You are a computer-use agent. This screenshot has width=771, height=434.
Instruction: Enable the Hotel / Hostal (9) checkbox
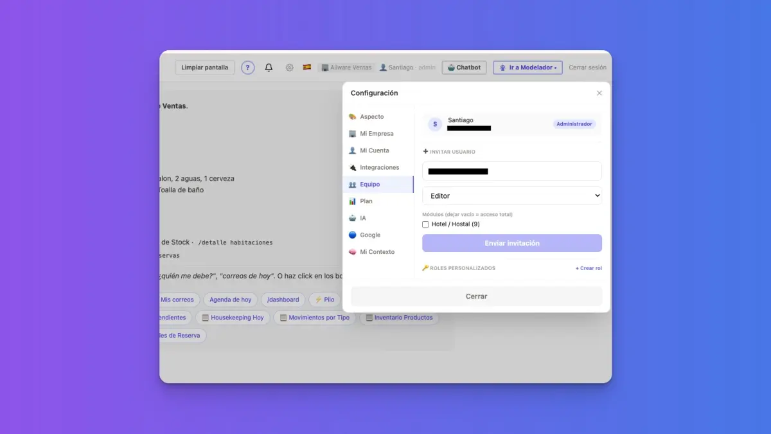coord(425,224)
